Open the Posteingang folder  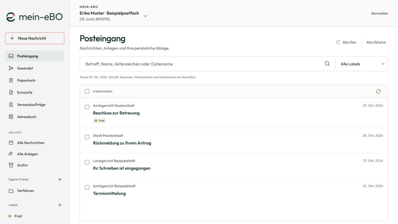[x=35, y=56]
